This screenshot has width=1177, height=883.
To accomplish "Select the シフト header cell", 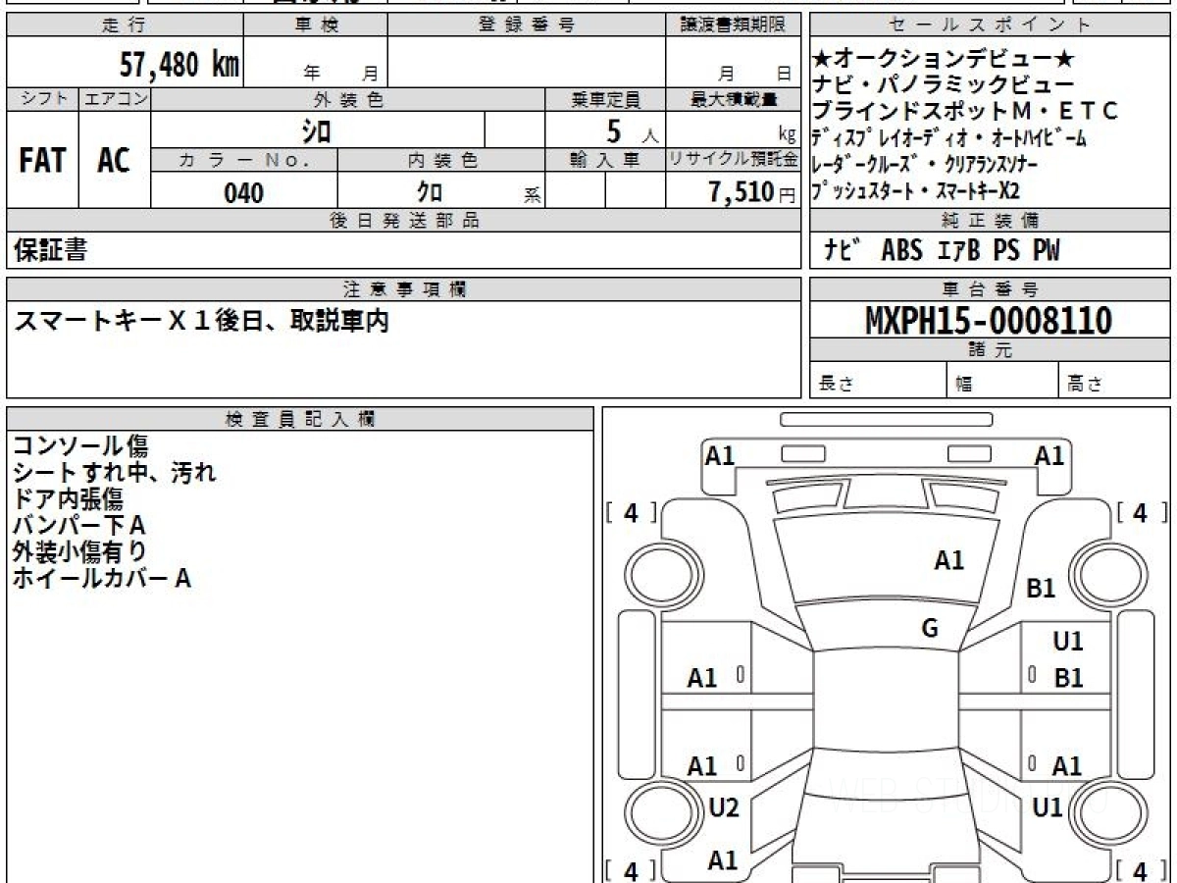I will click(42, 99).
